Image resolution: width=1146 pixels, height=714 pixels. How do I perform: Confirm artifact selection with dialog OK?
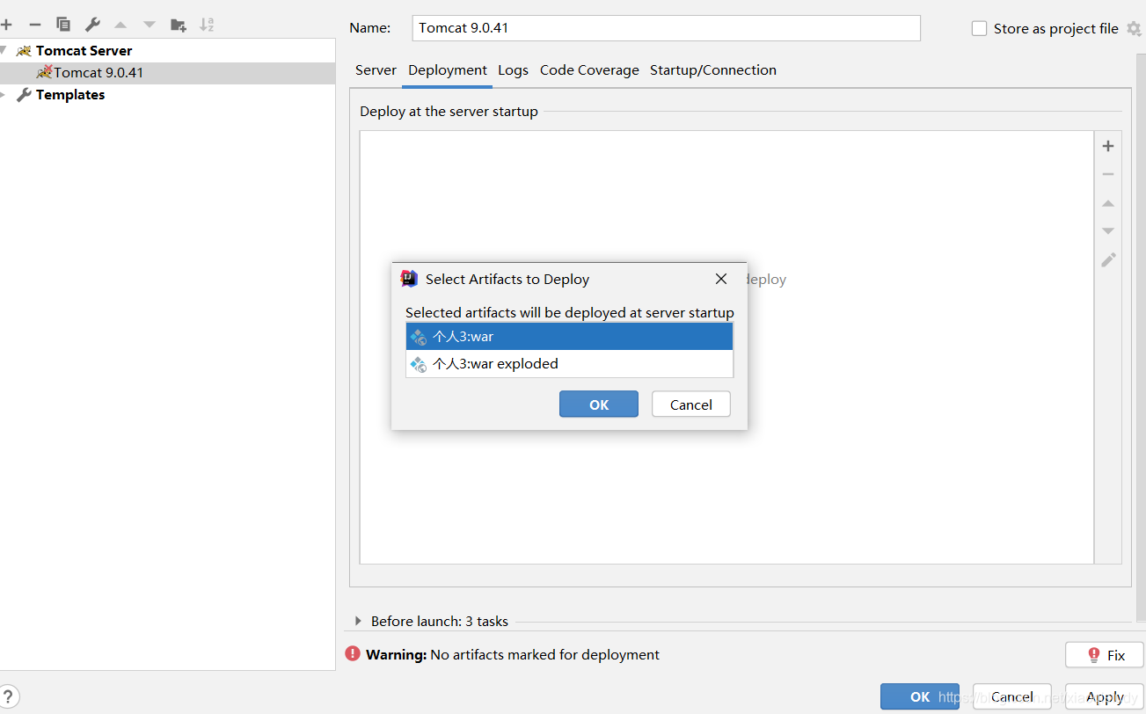click(x=599, y=404)
